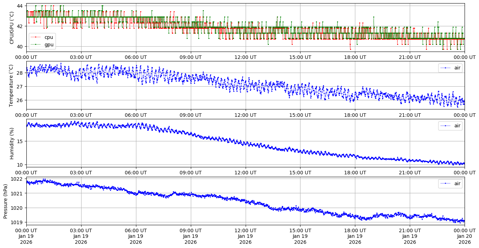Click '12:00 UT' tick below the CPU/GPU plot
Image resolution: width=479 pixels, height=248 pixels.
click(x=245, y=57)
